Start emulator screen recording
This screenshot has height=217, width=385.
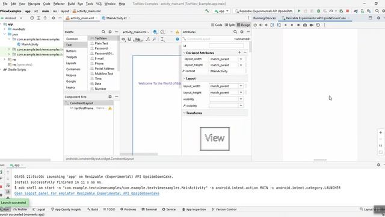[312, 25]
